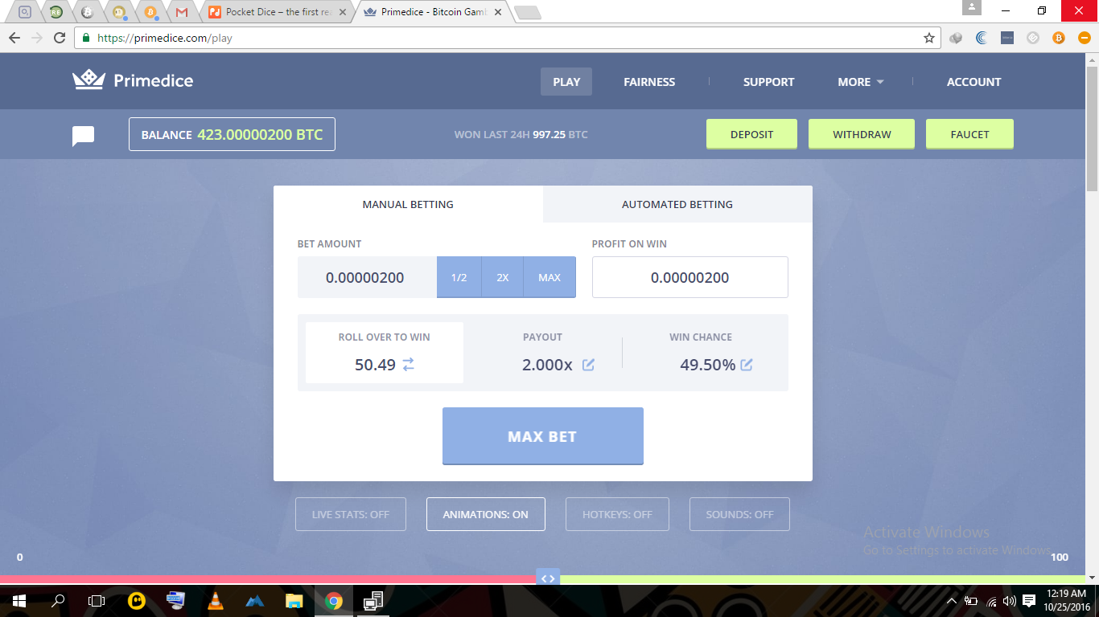Image resolution: width=1099 pixels, height=617 pixels.
Task: Open the grey circular extension icon
Action: [1033, 38]
